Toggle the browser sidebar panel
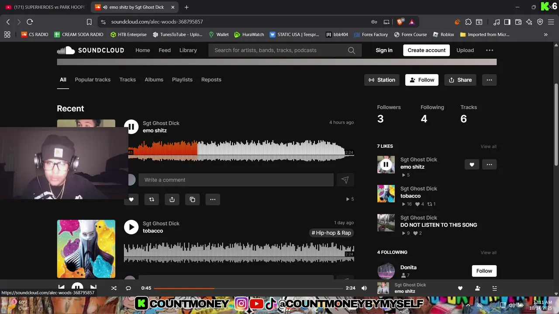This screenshot has height=314, width=559. click(507, 22)
